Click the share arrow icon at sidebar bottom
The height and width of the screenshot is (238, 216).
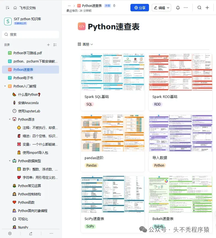31,234
